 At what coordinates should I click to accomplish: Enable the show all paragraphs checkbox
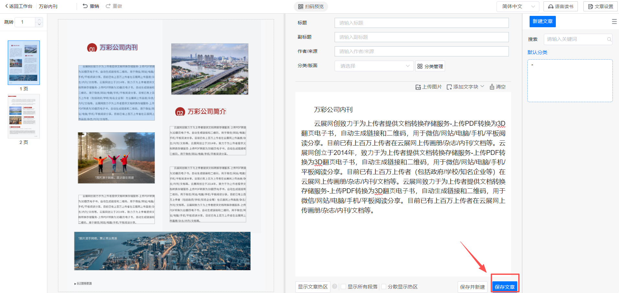343,287
